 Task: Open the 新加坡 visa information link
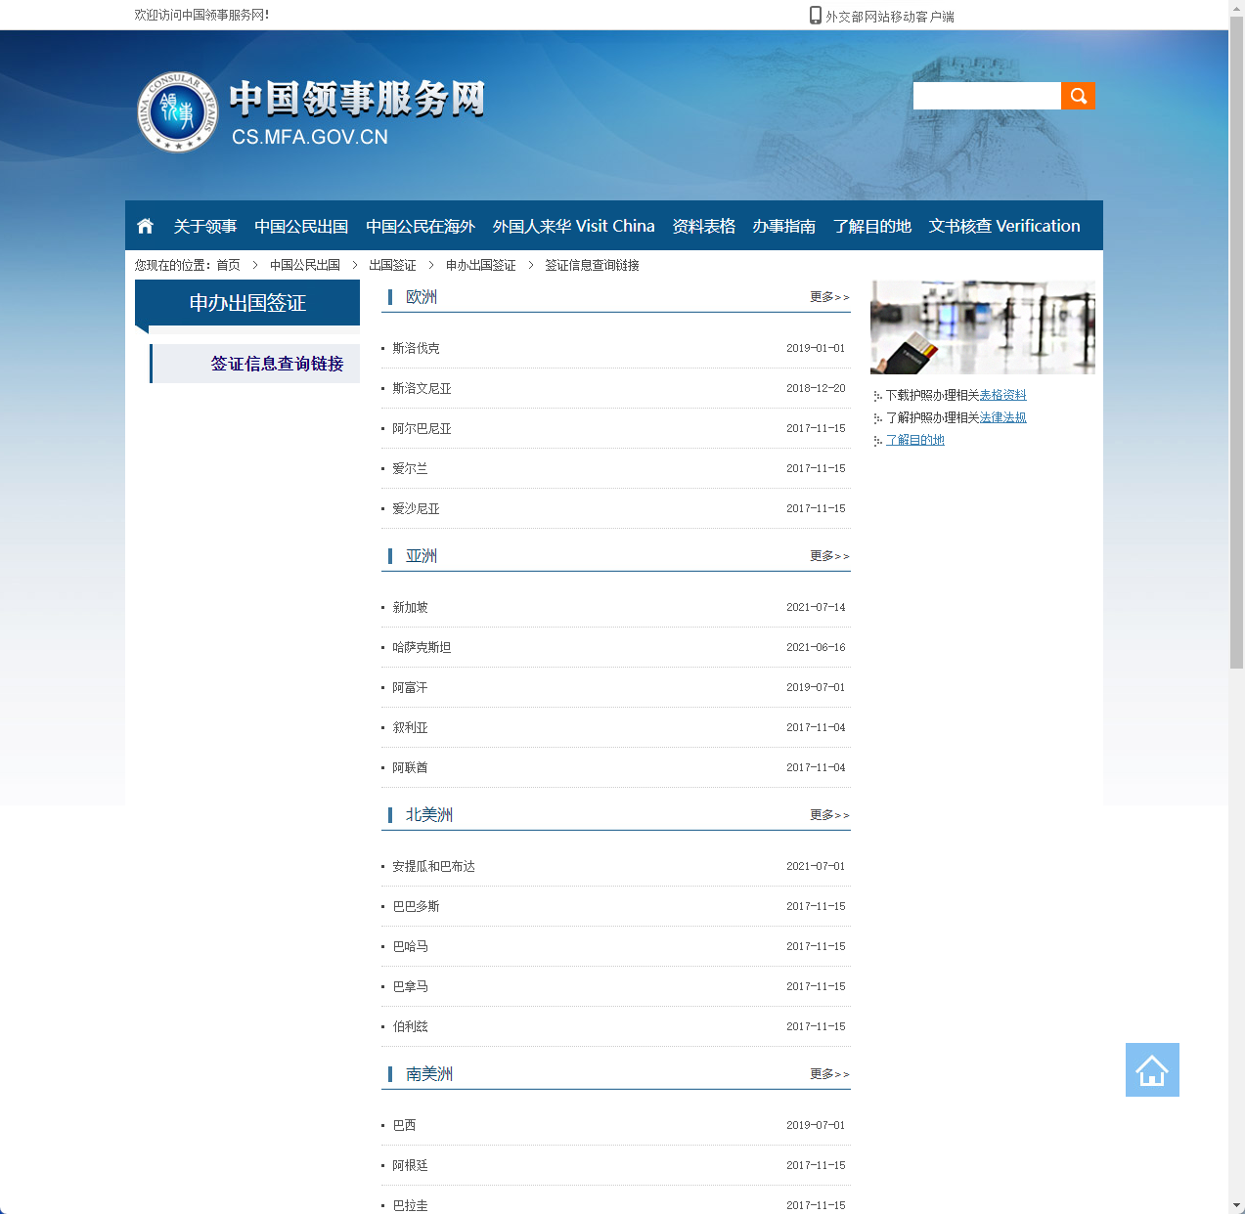(x=410, y=607)
